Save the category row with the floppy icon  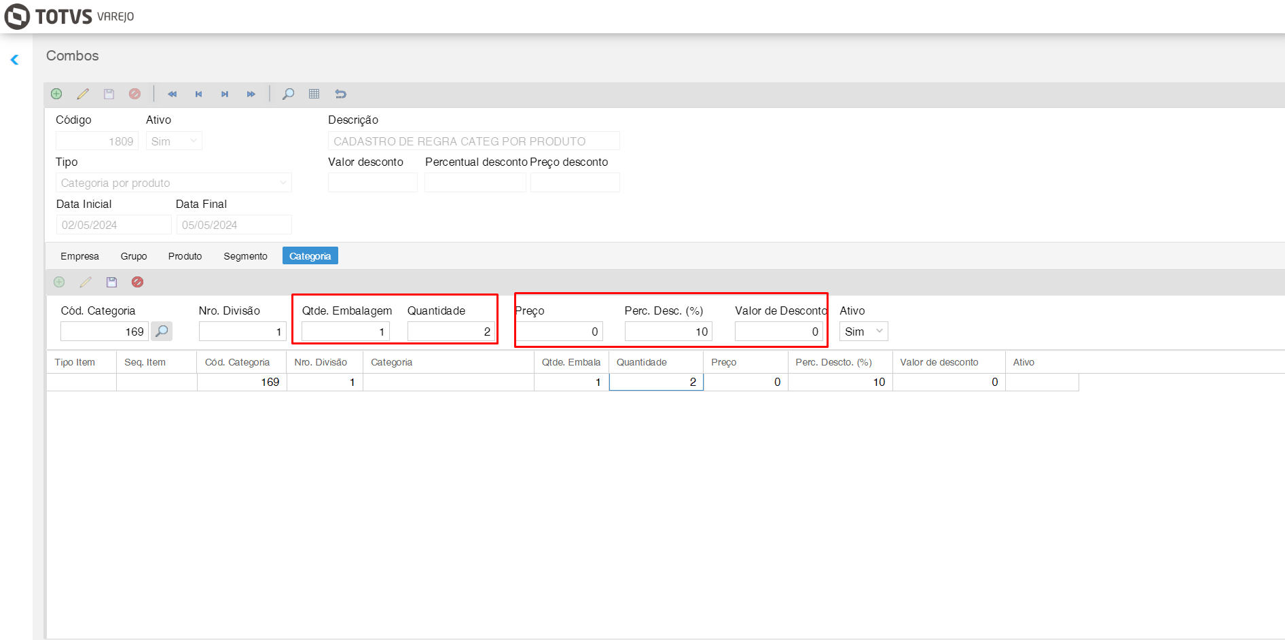pyautogui.click(x=111, y=282)
